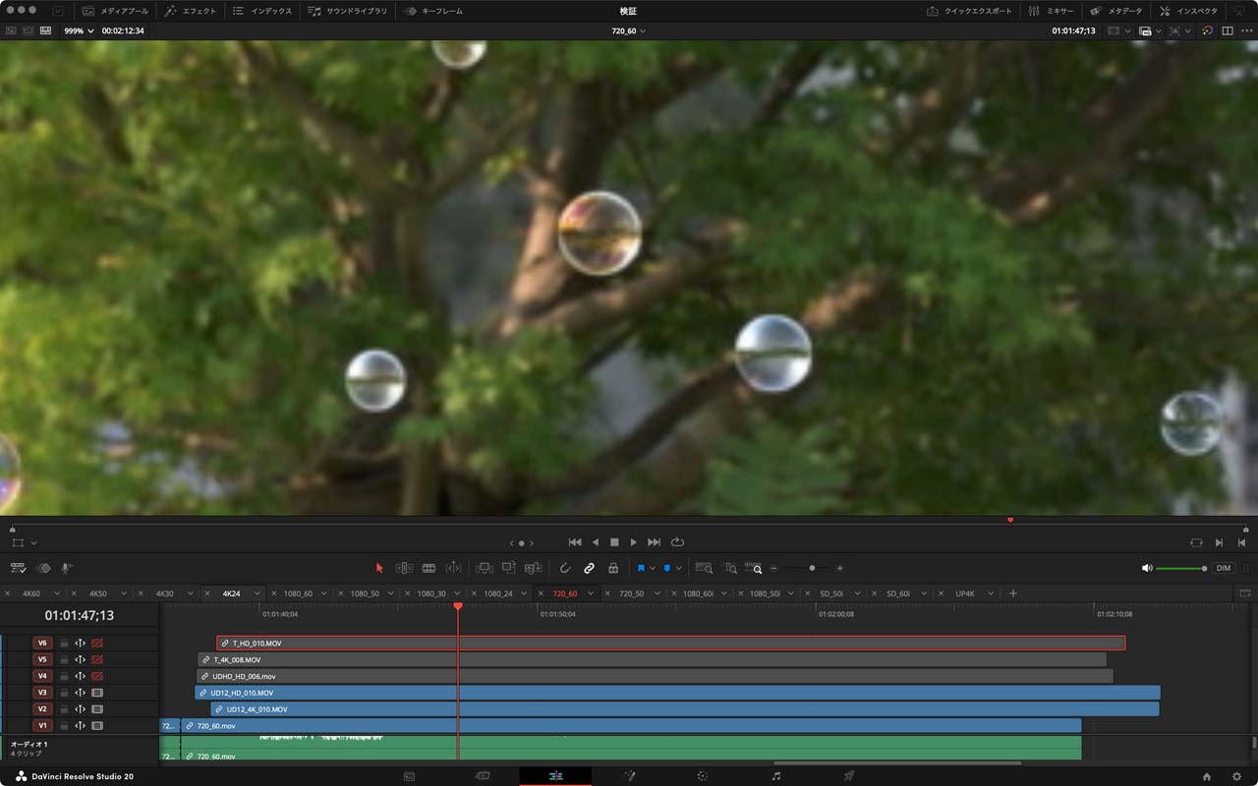This screenshot has width=1258, height=786.
Task: Select the arrow Selection Mode tool
Action: 379,568
